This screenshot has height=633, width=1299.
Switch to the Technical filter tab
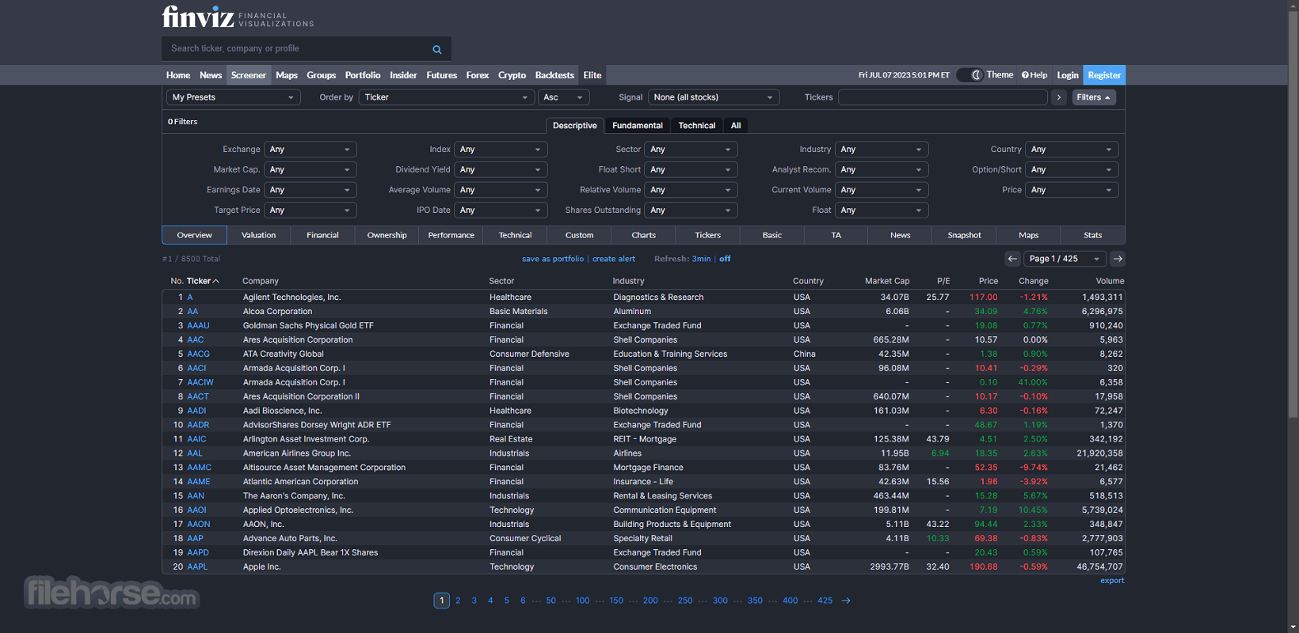tap(697, 126)
